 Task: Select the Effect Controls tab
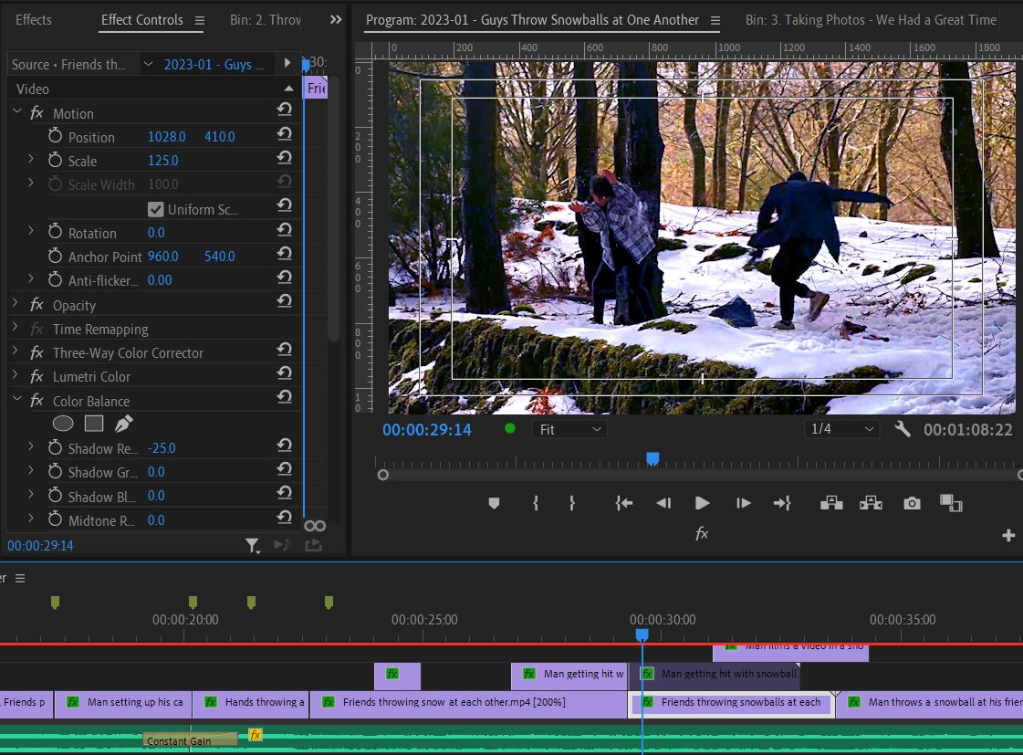142,19
